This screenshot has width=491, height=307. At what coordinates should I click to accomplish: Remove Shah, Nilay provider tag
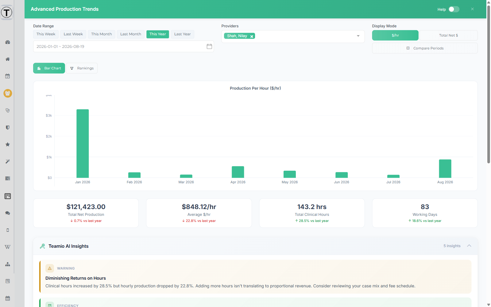point(252,36)
